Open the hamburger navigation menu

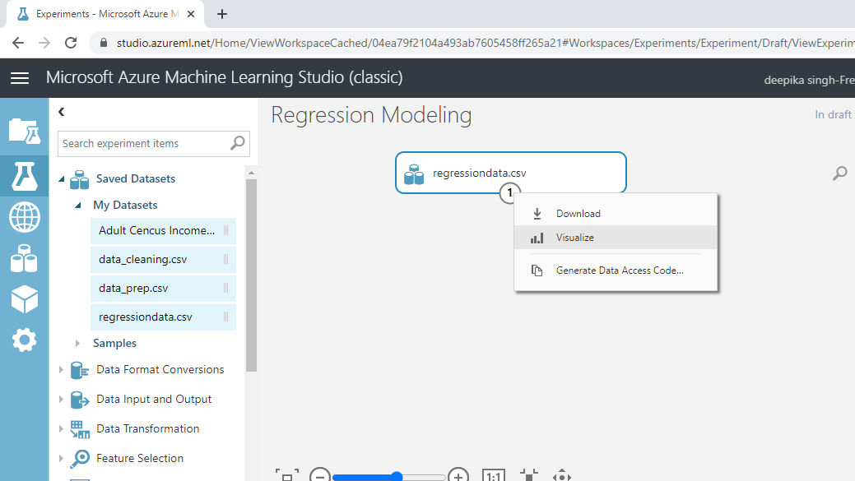click(20, 78)
